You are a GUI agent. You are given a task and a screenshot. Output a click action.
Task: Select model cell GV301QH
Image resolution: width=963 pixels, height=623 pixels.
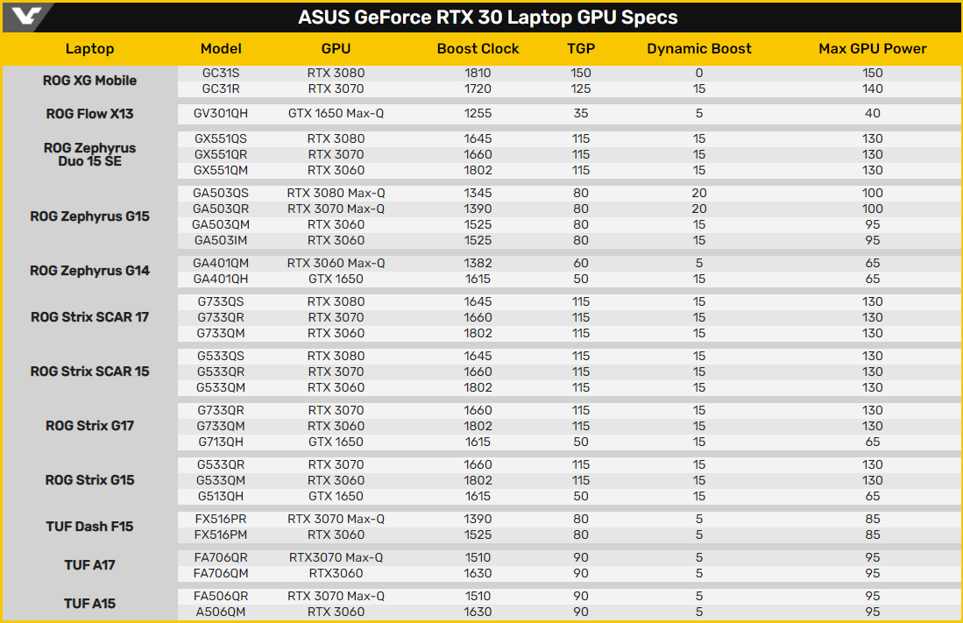pos(221,113)
